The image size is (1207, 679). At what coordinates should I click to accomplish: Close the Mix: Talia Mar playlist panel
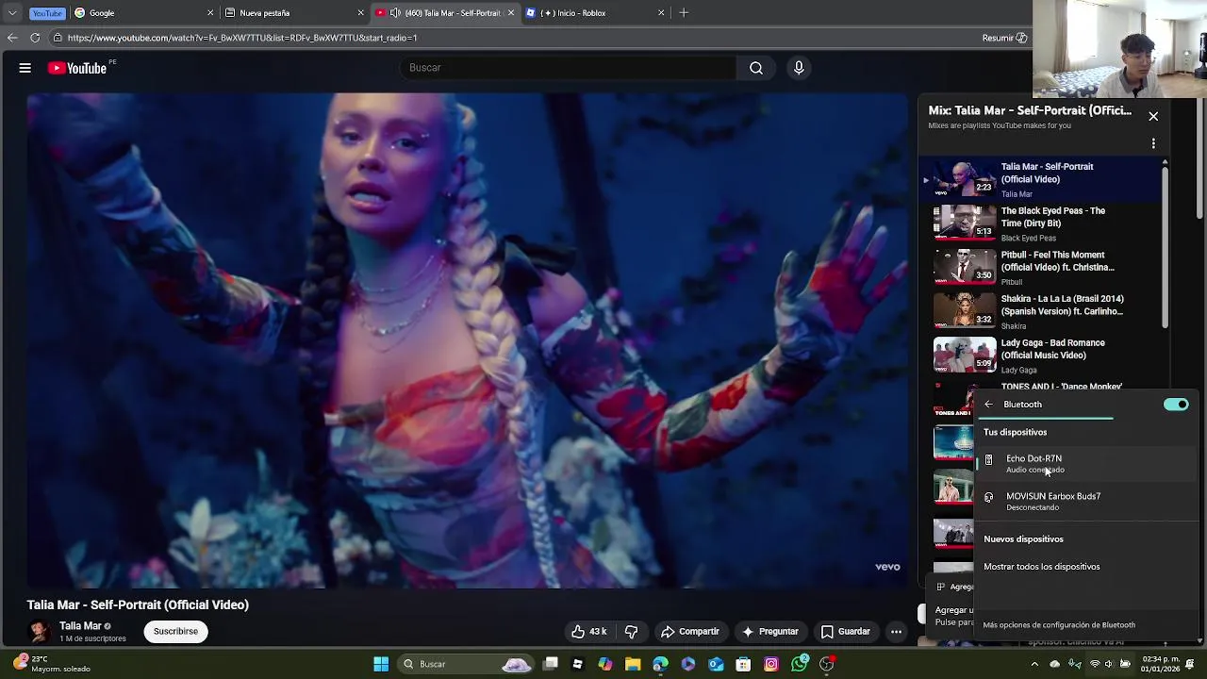[x=1153, y=116]
